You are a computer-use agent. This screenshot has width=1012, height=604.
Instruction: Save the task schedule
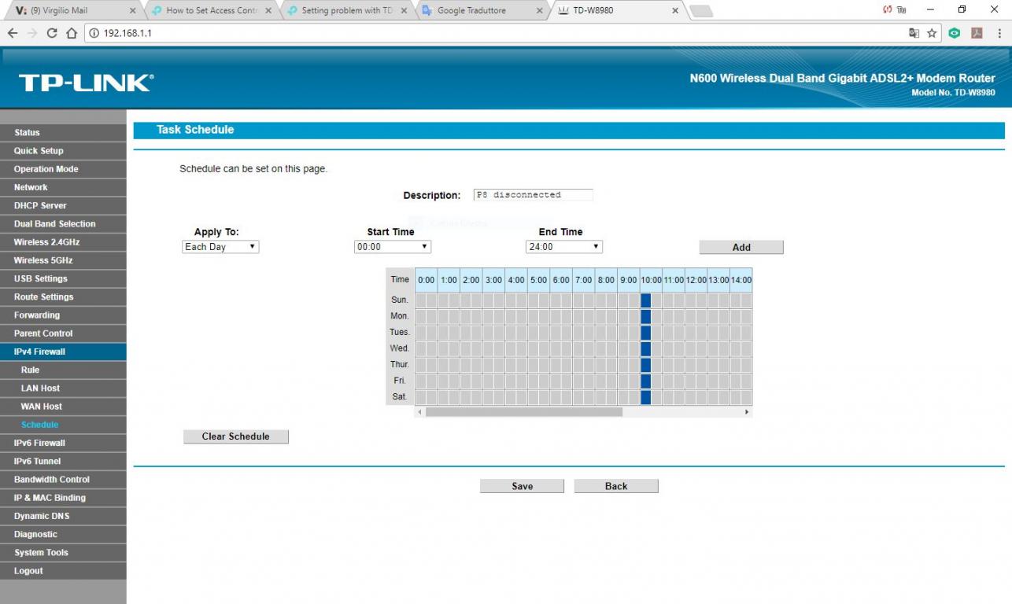[x=522, y=486]
